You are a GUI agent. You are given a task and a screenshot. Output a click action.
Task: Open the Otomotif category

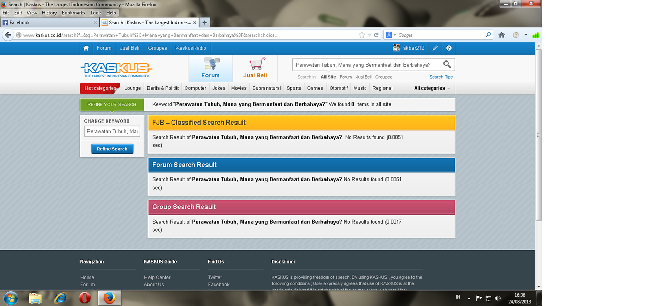coord(339,88)
